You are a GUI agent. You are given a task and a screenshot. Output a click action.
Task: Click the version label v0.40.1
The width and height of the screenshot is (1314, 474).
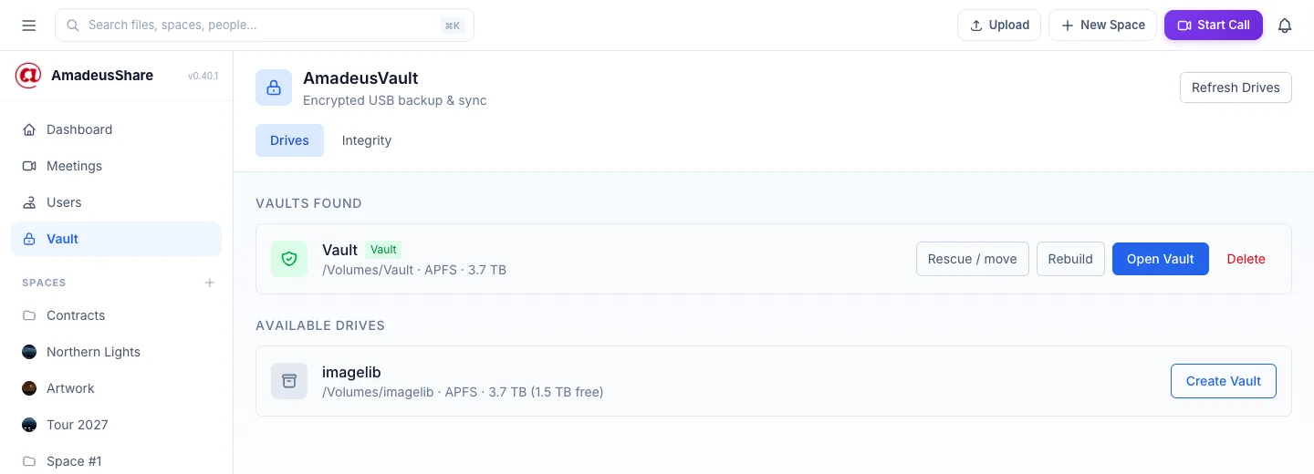tap(203, 77)
